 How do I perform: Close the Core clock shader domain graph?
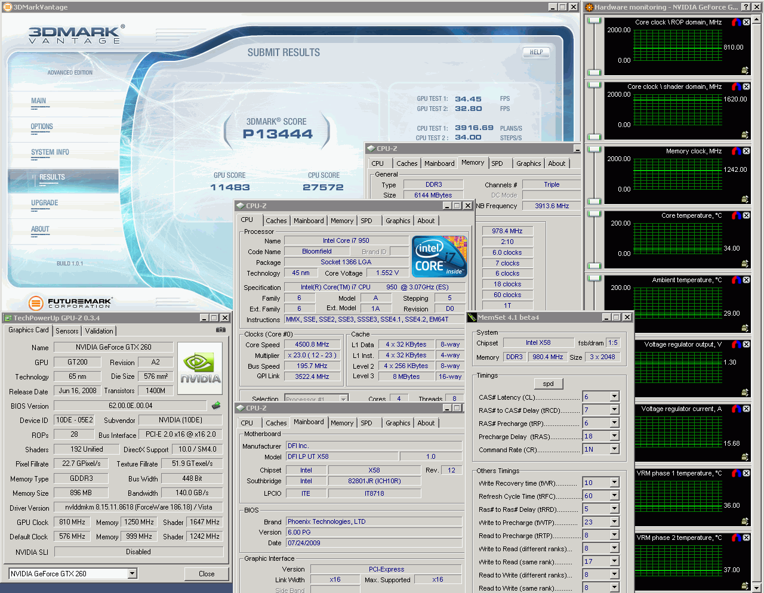[746, 87]
